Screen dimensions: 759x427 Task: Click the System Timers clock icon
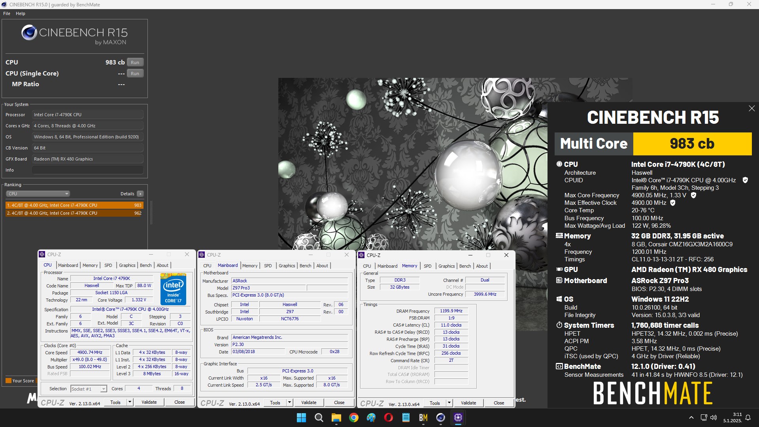tap(559, 325)
